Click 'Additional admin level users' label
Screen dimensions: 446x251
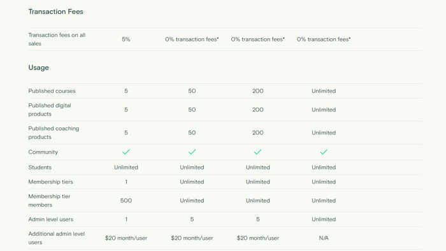pyautogui.click(x=57, y=238)
